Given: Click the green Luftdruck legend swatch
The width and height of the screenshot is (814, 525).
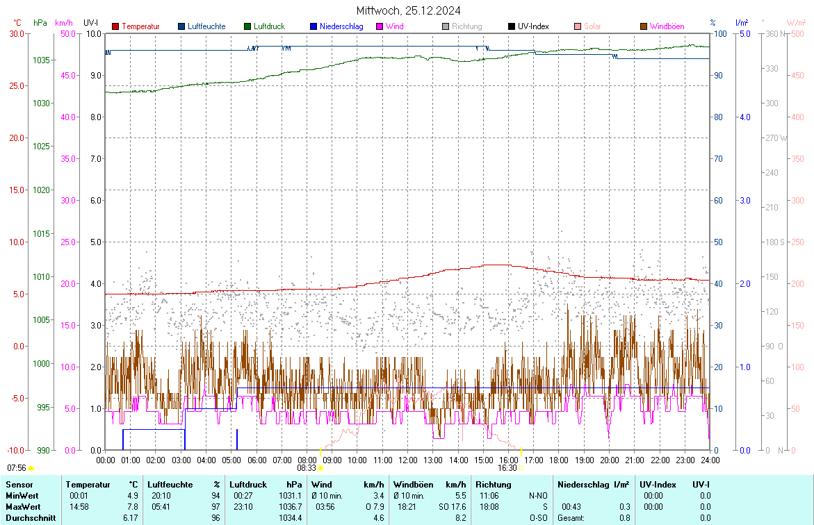Looking at the screenshot, I should [247, 26].
